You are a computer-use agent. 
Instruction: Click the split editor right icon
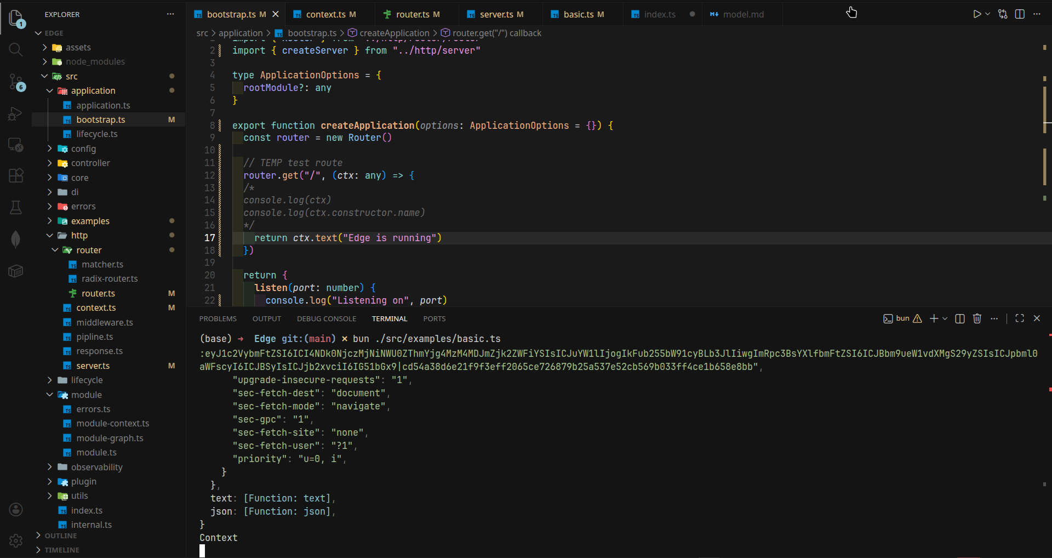click(x=1020, y=14)
